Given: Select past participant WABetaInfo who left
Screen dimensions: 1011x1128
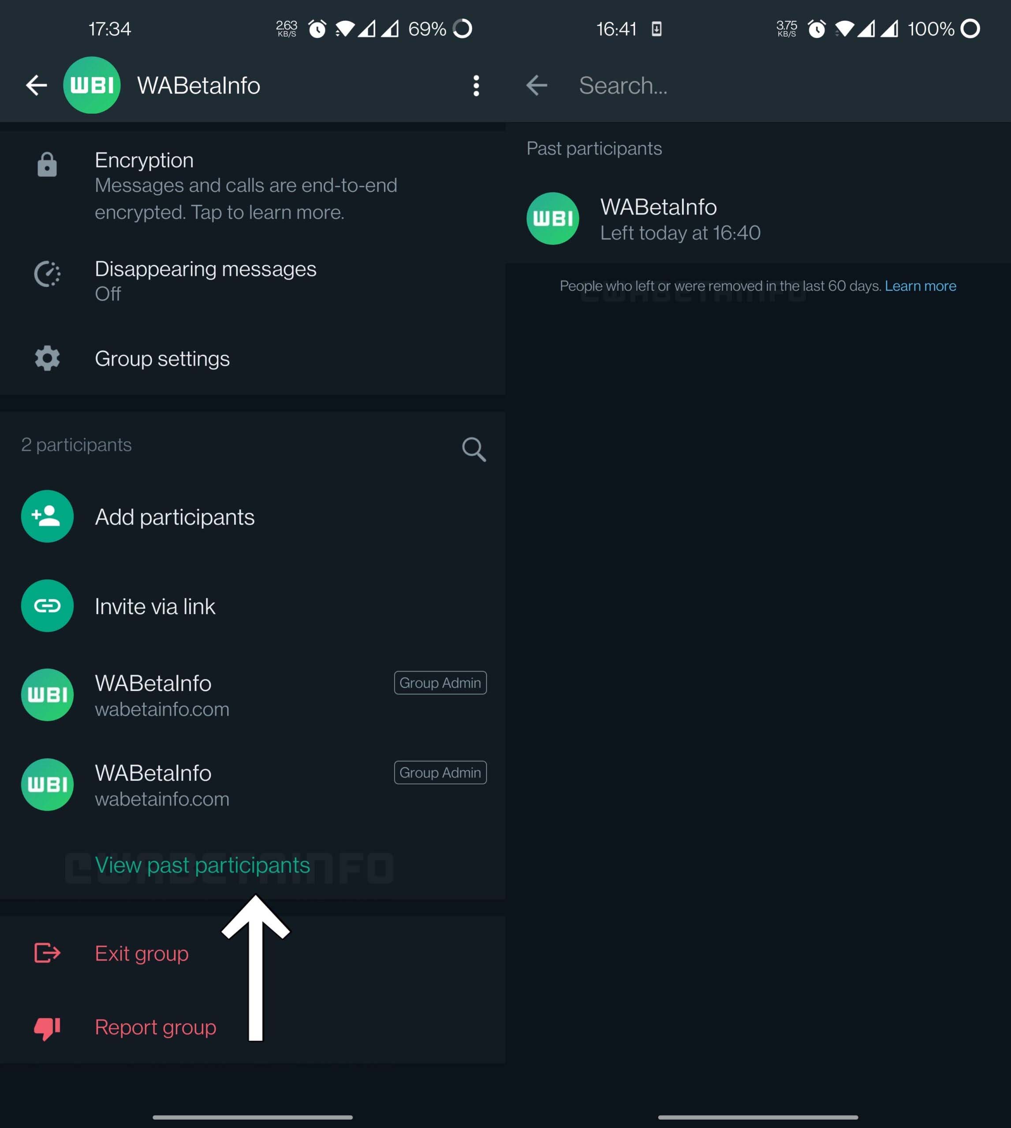Looking at the screenshot, I should coord(680,219).
